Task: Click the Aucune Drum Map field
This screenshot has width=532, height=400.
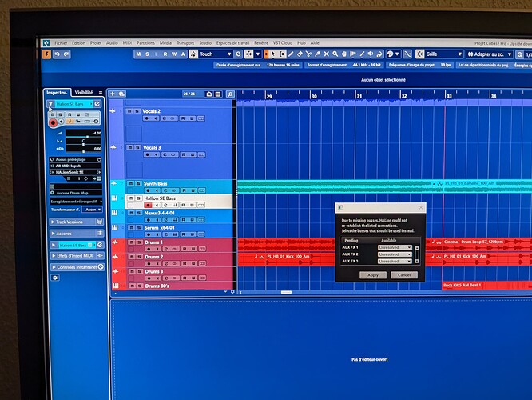Action: pos(75,193)
